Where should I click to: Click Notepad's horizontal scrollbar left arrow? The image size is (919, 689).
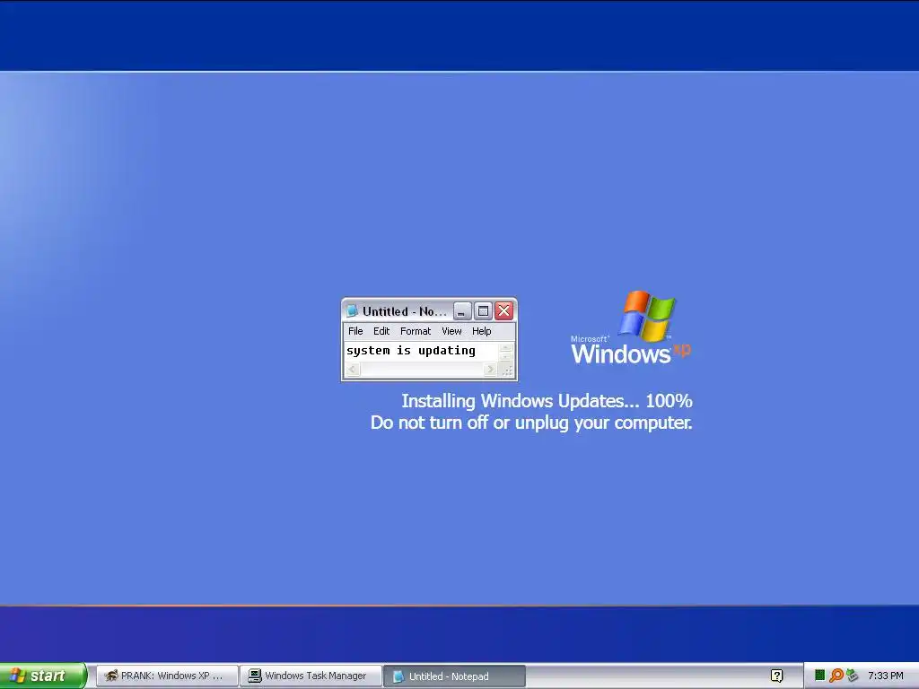coord(353,369)
